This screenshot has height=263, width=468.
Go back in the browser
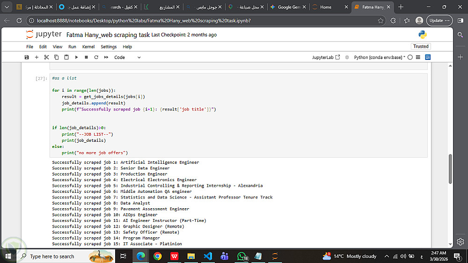point(7,21)
